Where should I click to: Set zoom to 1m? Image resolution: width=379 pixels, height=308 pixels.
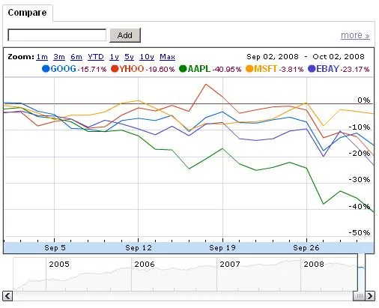pyautogui.click(x=42, y=57)
